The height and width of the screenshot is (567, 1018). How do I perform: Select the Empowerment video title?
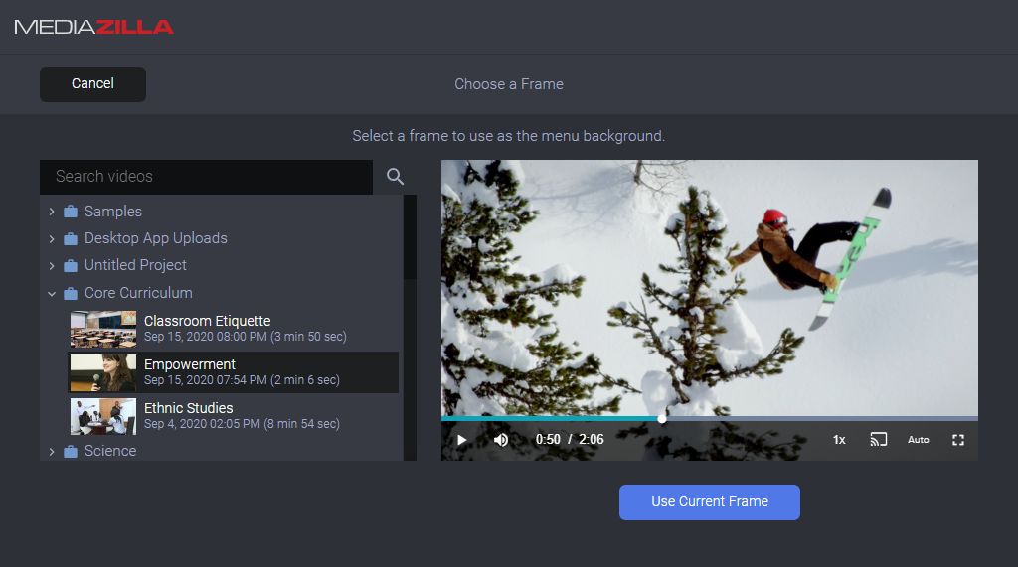pos(190,364)
